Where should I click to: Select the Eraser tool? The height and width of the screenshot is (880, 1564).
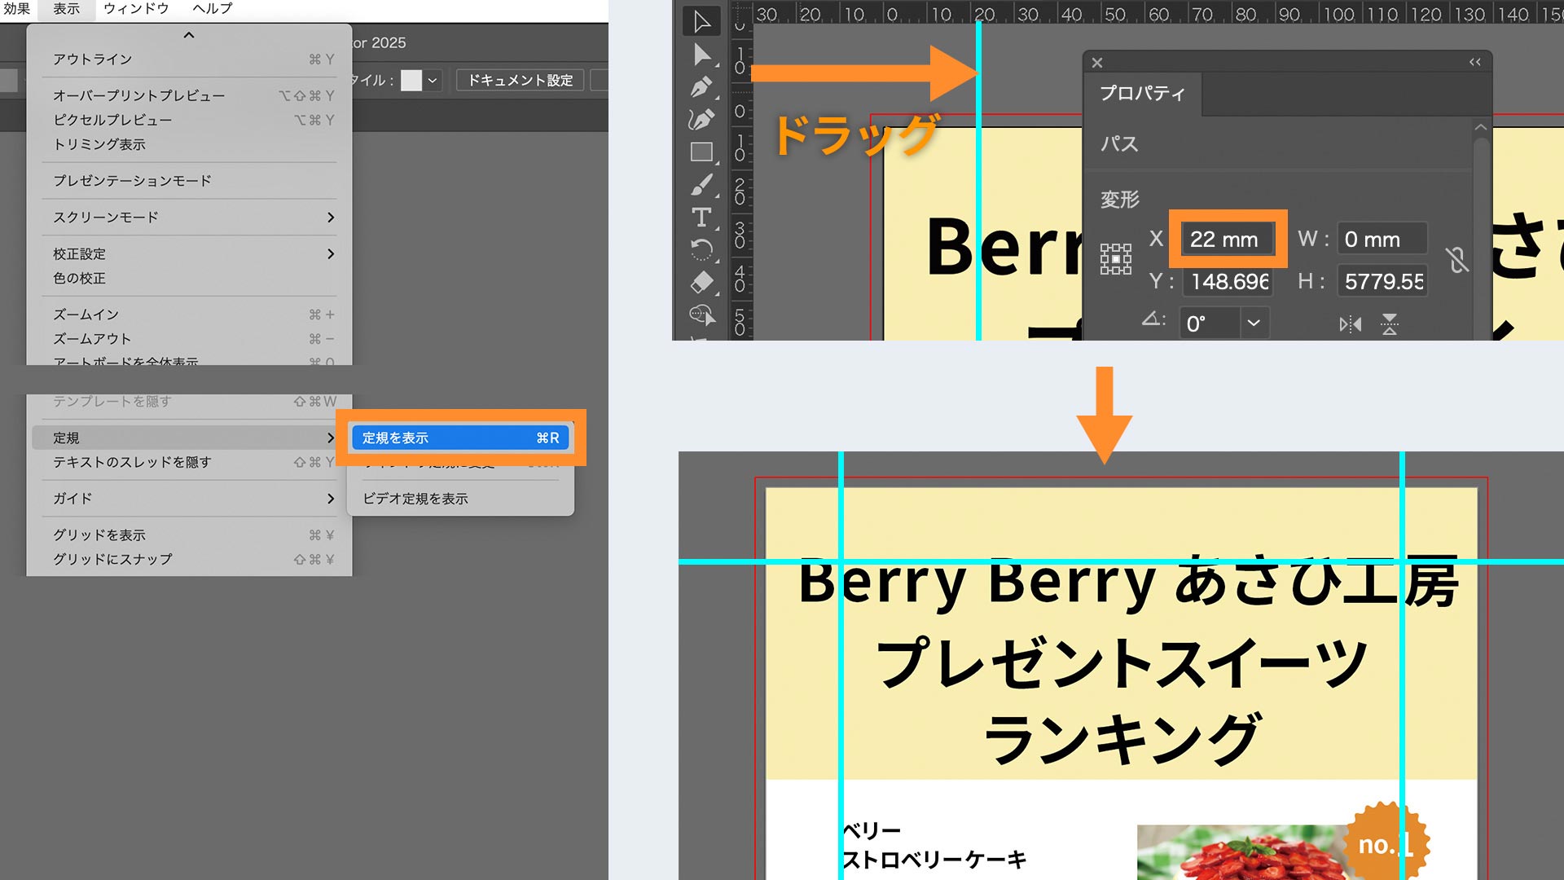click(x=701, y=283)
